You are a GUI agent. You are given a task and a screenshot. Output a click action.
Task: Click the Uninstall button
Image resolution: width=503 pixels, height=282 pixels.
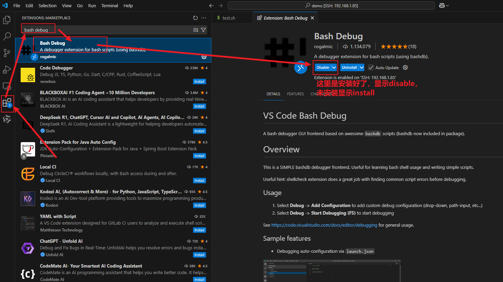click(349, 67)
